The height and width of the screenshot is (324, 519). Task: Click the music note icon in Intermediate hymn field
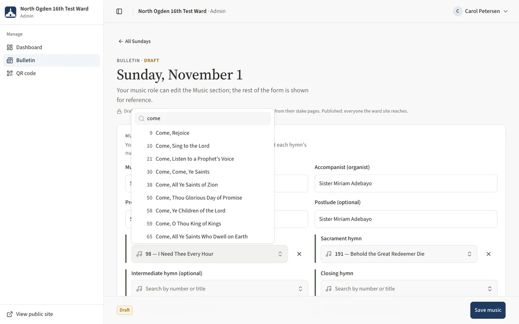139,289
